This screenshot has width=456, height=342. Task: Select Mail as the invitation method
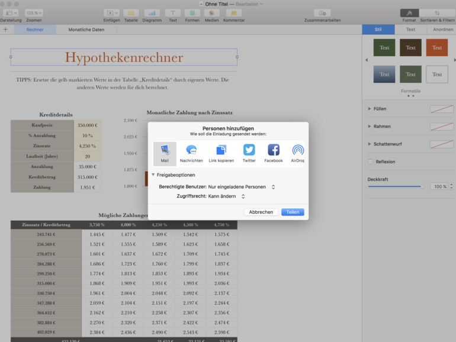coord(165,153)
